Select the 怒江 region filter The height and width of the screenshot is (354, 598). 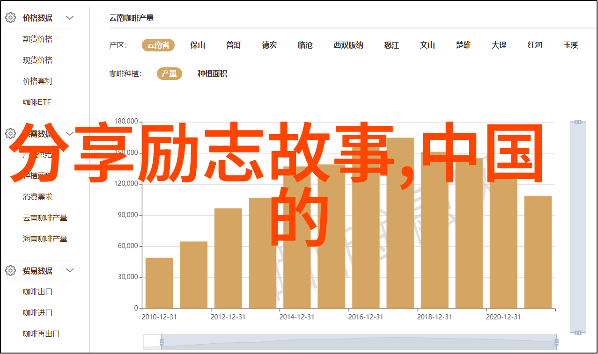tap(391, 45)
